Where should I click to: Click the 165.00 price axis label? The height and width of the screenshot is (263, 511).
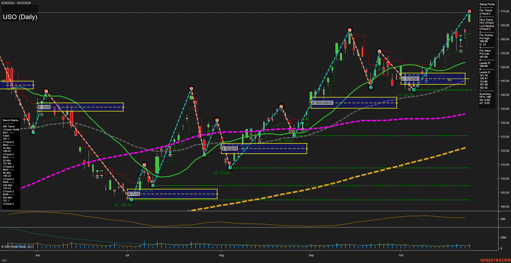pyautogui.click(x=505, y=25)
